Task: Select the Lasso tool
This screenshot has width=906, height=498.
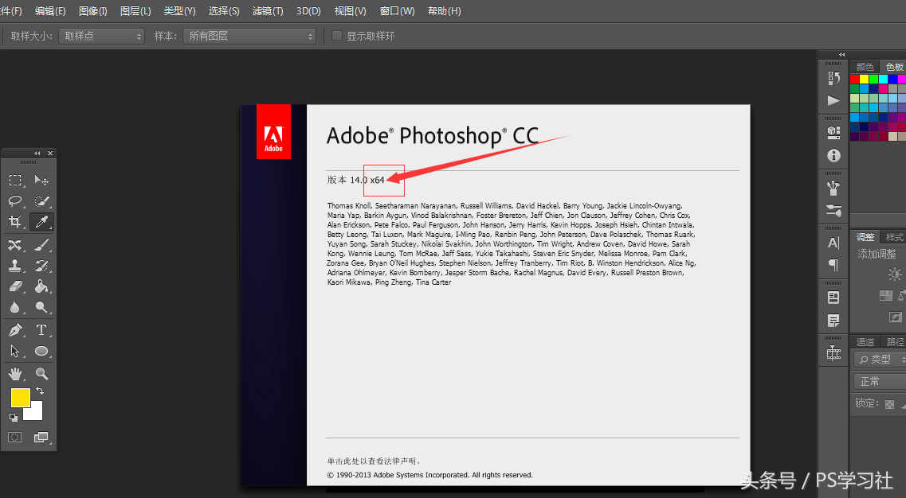Action: click(15, 201)
